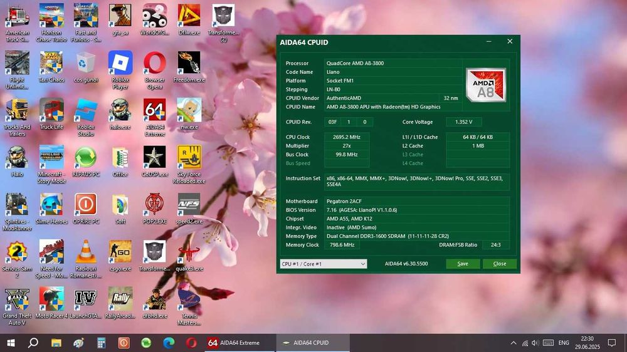Click Close button in AIDA64 CPUID
627x352 pixels.
point(500,264)
